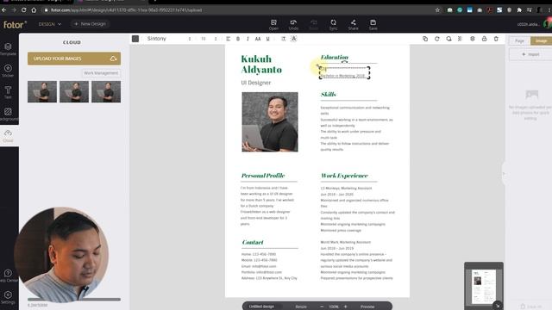Save the design
552x310 pixels.
click(373, 24)
